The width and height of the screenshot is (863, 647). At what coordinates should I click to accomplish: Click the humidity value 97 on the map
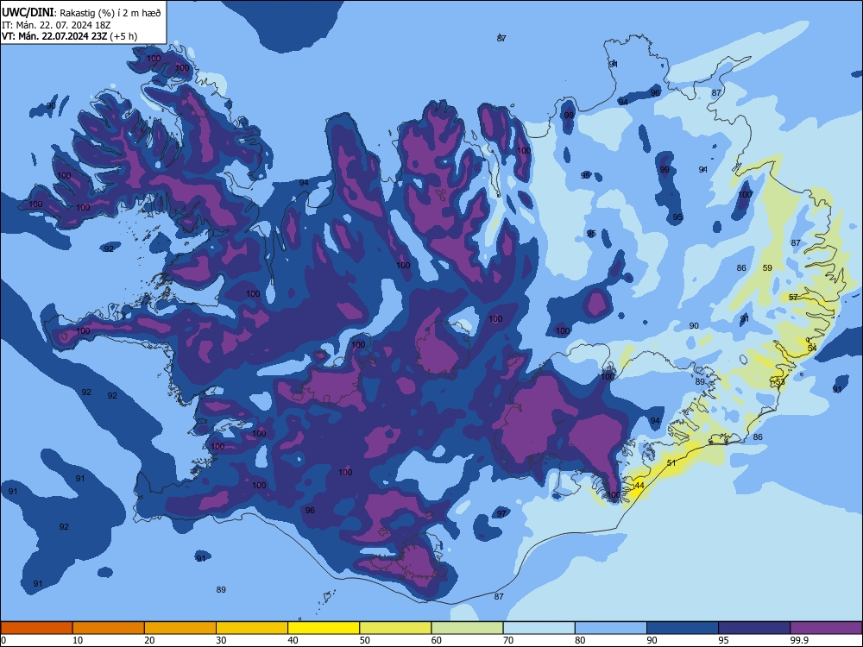(x=501, y=513)
